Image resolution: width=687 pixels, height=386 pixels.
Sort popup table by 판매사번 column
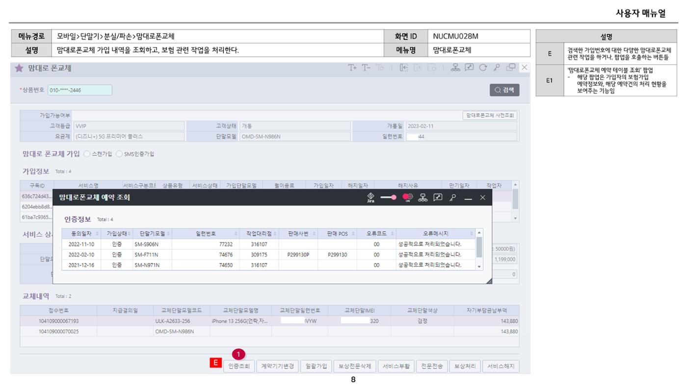[298, 234]
